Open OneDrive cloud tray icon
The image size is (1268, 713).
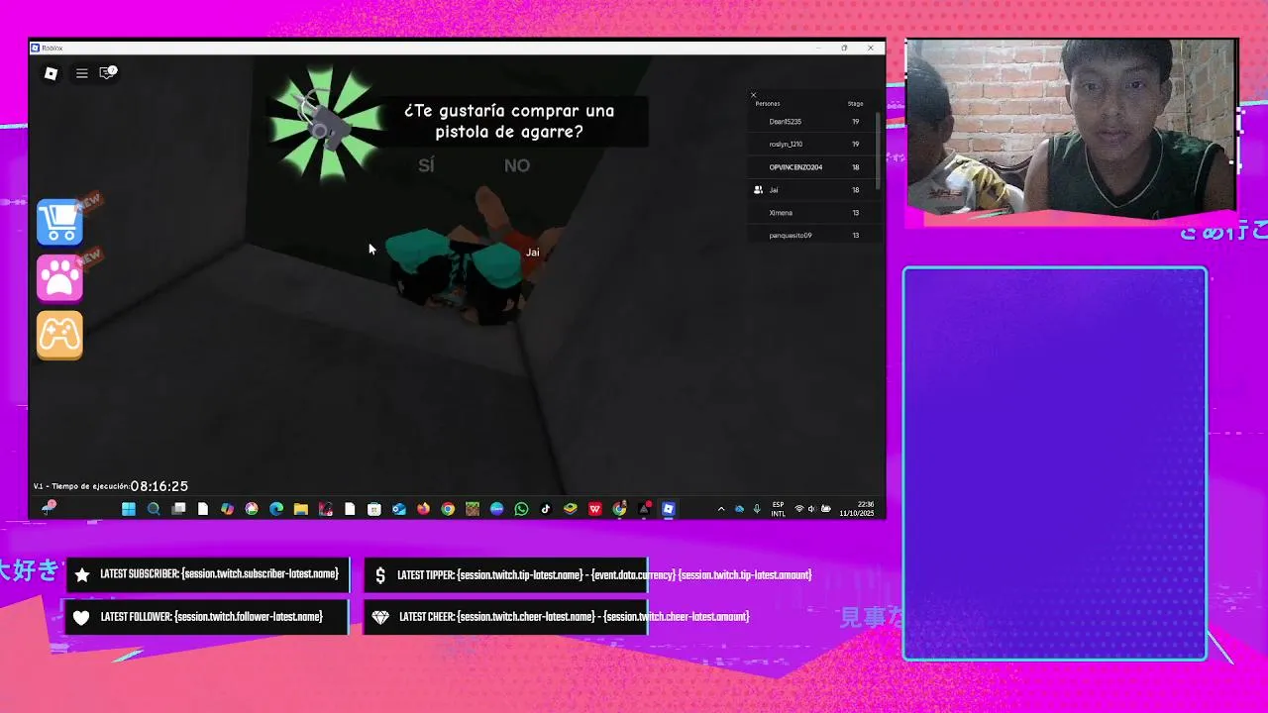(x=739, y=509)
